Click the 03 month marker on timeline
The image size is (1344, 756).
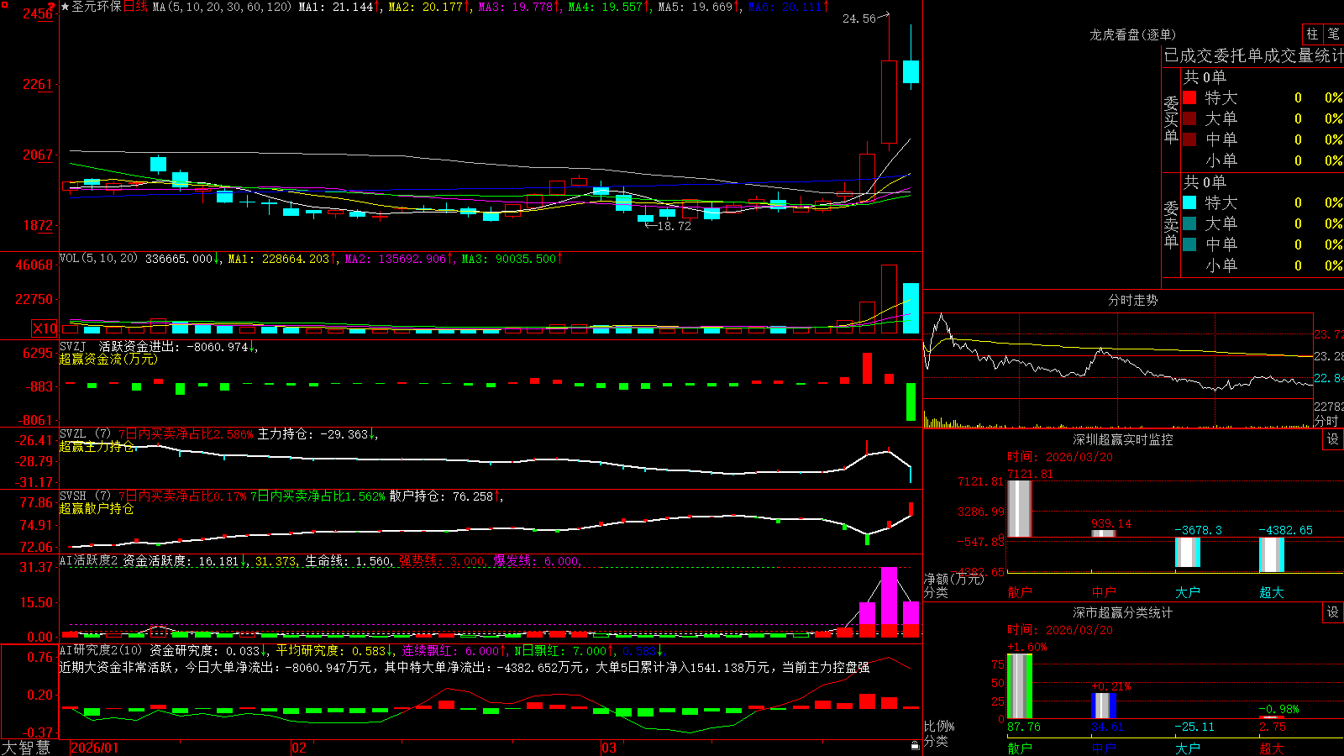pyautogui.click(x=609, y=748)
